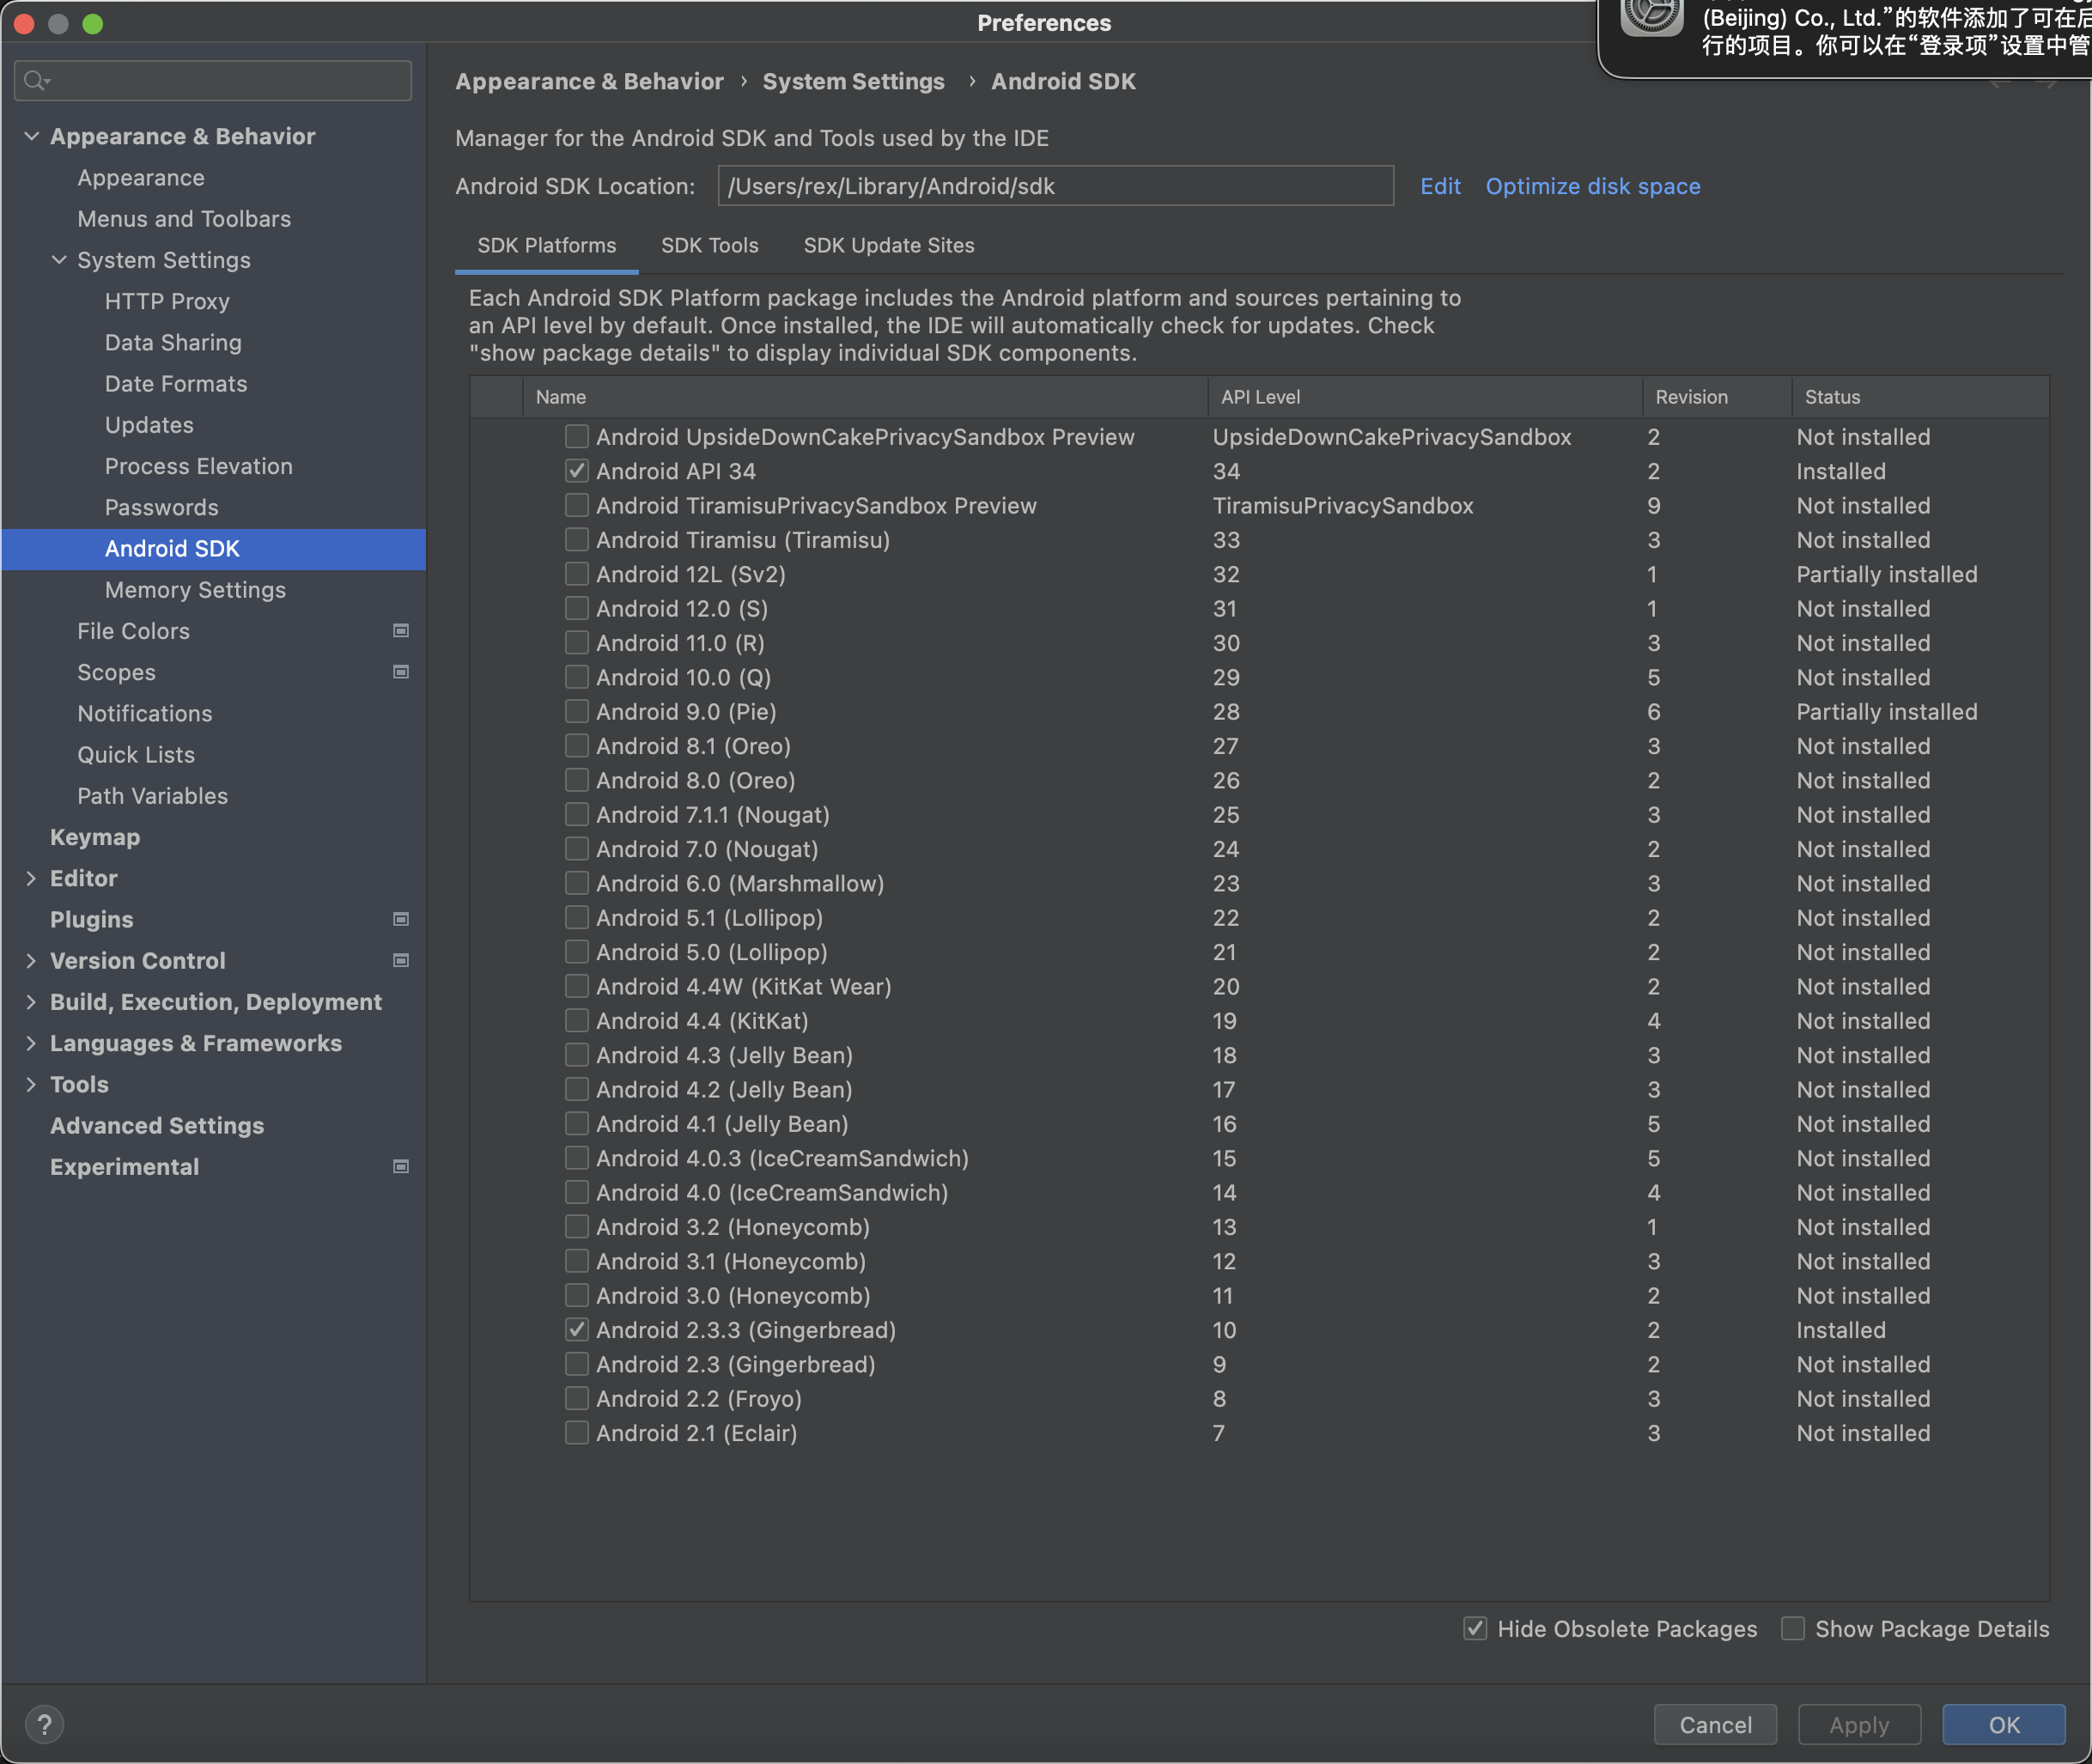2092x1764 pixels.
Task: Toggle Hide Obsolete Packages checkbox
Action: pos(1475,1629)
